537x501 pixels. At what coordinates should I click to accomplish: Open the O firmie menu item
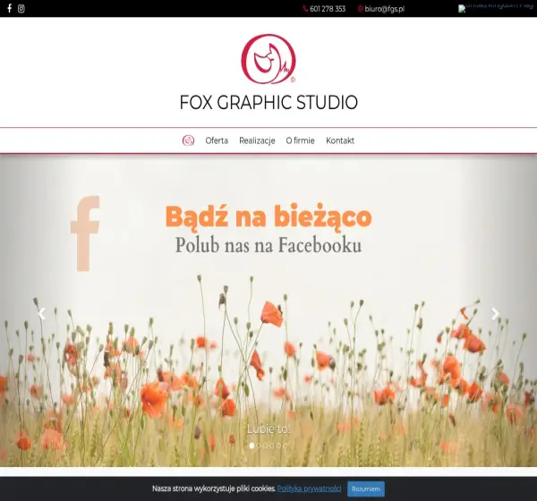pos(300,140)
